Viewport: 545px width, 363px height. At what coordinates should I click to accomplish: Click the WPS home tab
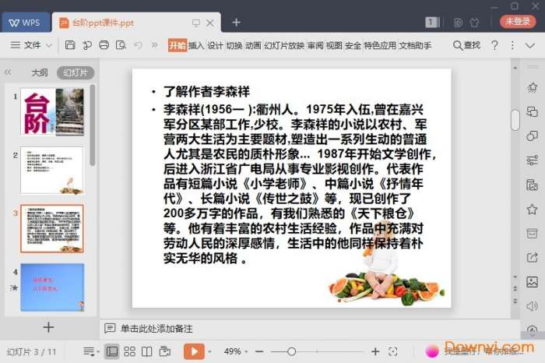(x=25, y=23)
